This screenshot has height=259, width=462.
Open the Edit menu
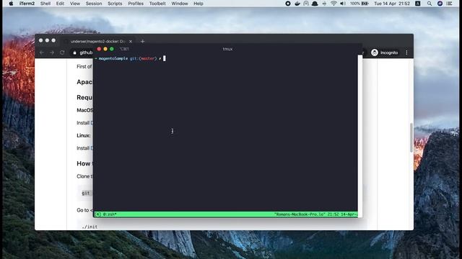[x=60, y=4]
